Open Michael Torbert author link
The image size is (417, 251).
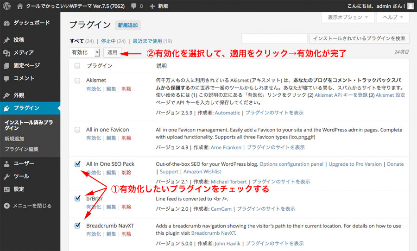point(229,182)
